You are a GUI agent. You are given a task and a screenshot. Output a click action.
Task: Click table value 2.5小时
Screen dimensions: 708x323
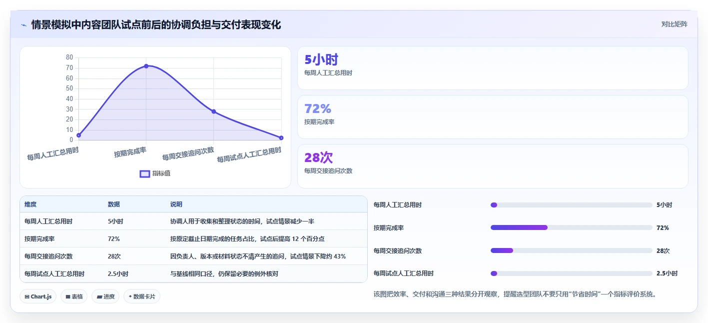click(x=118, y=274)
